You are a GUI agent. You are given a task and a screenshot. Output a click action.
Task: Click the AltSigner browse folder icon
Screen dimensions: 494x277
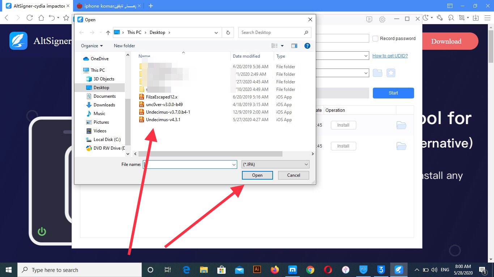[x=378, y=73]
